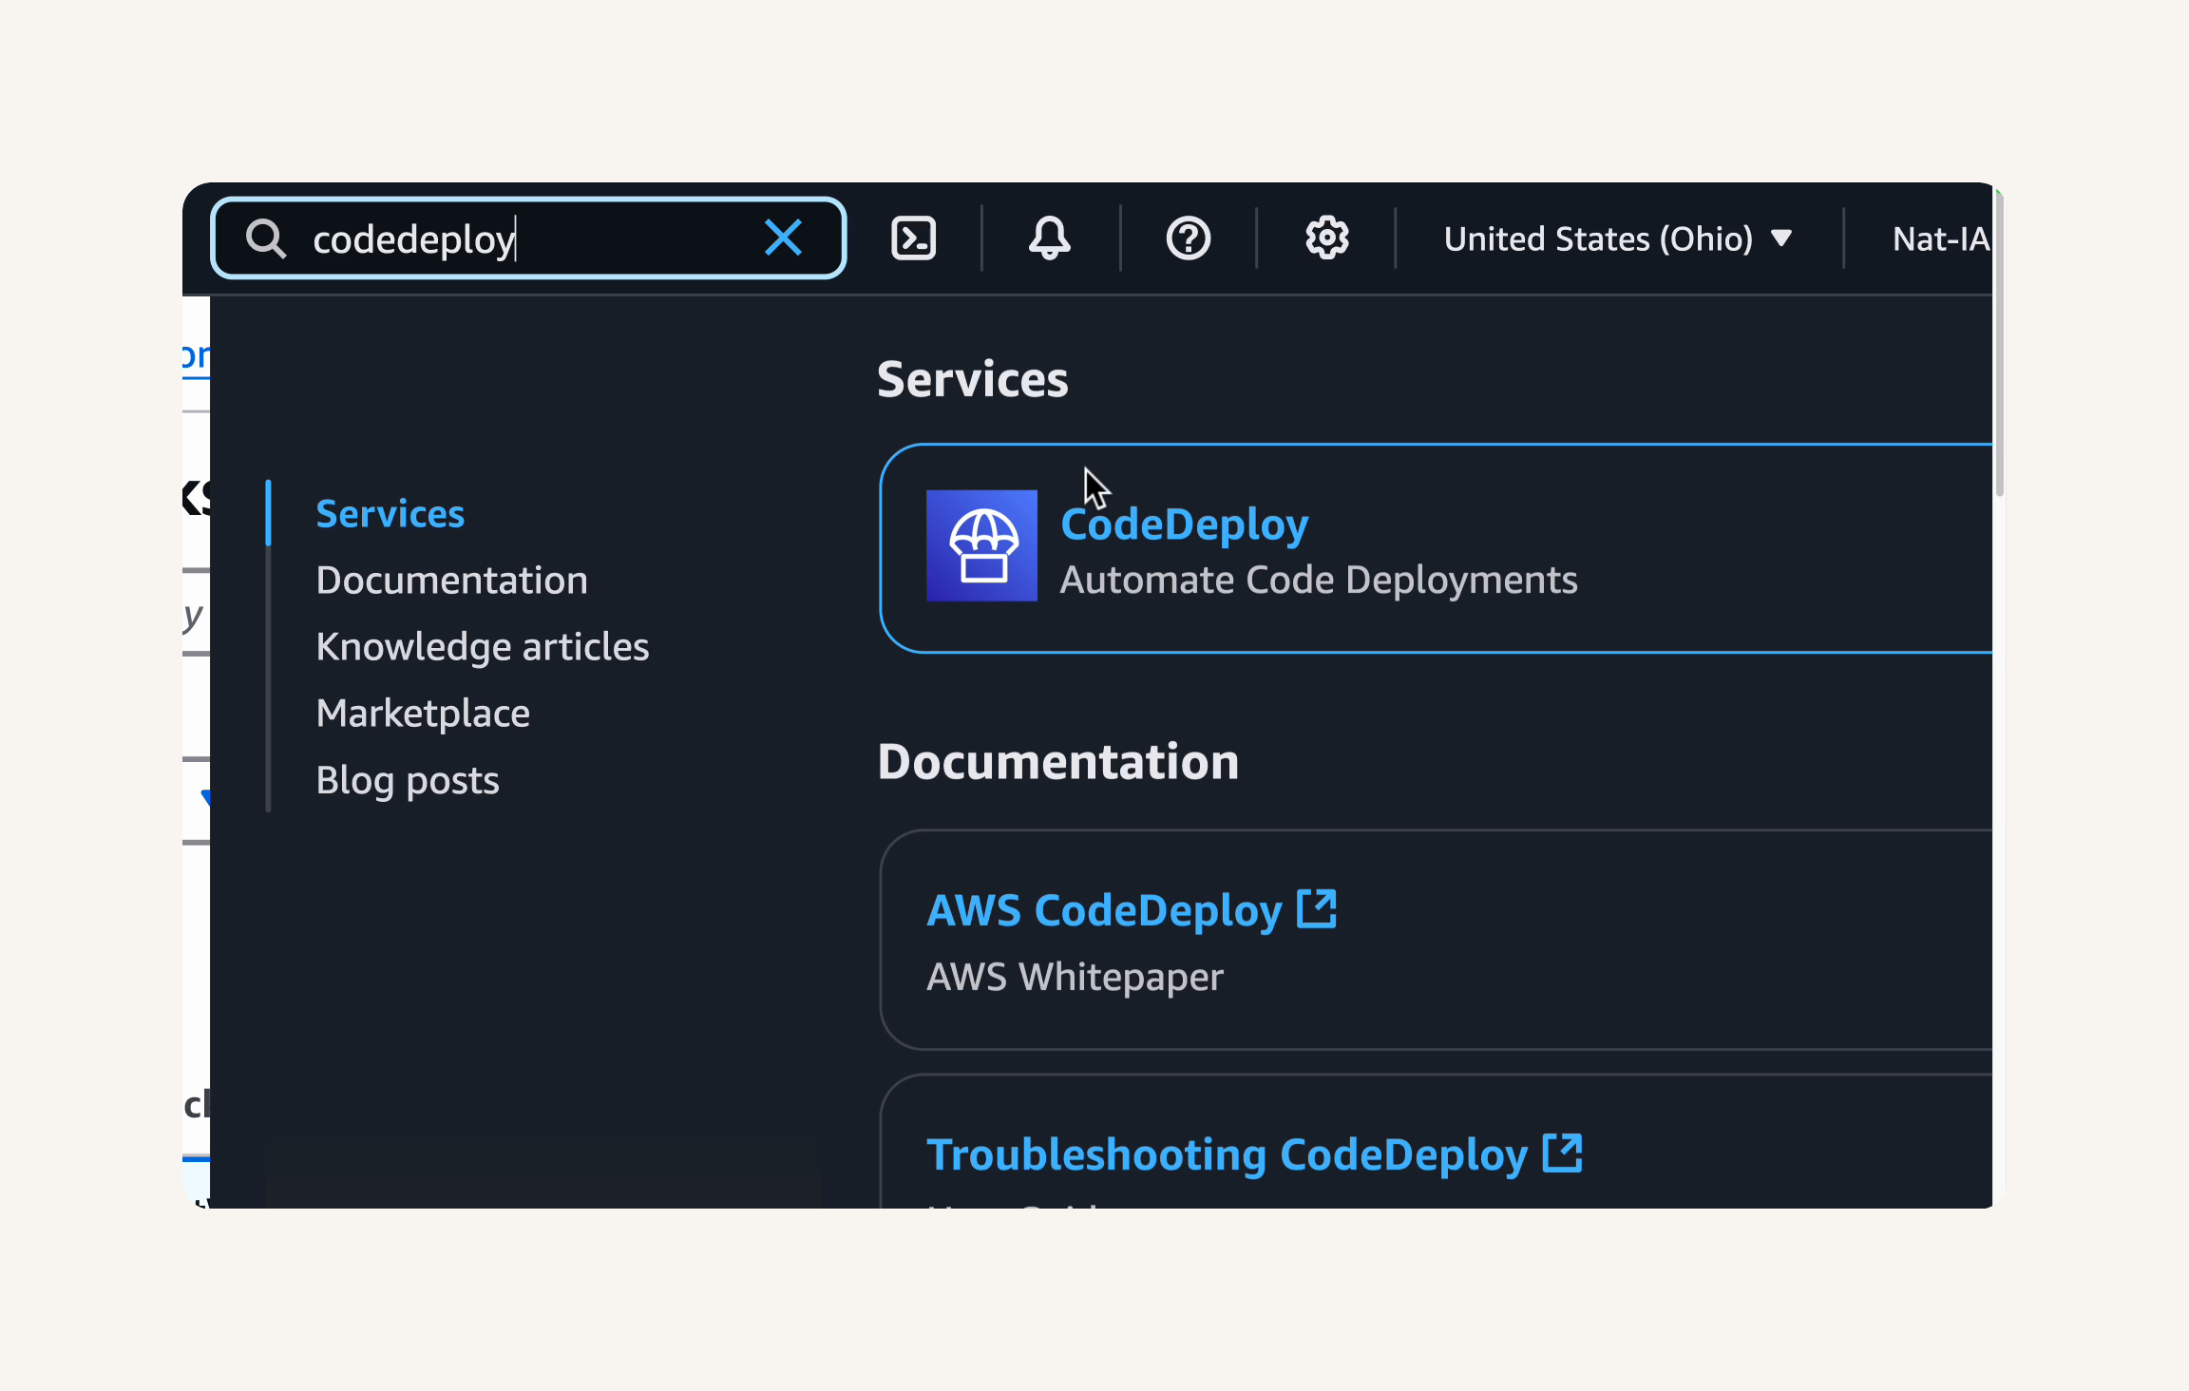Expand the United States (Ohio) region selector
The width and height of the screenshot is (2189, 1391).
[x=1617, y=238]
